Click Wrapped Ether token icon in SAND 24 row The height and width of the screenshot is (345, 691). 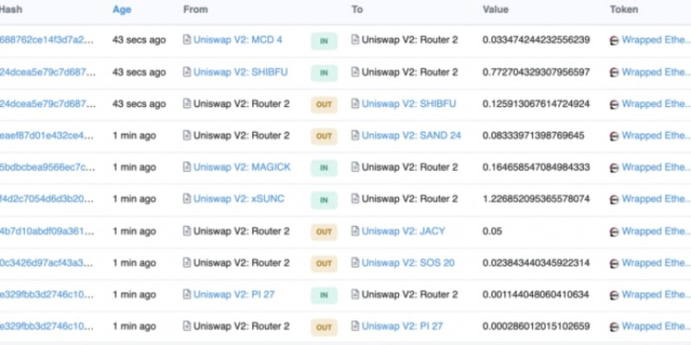click(614, 136)
